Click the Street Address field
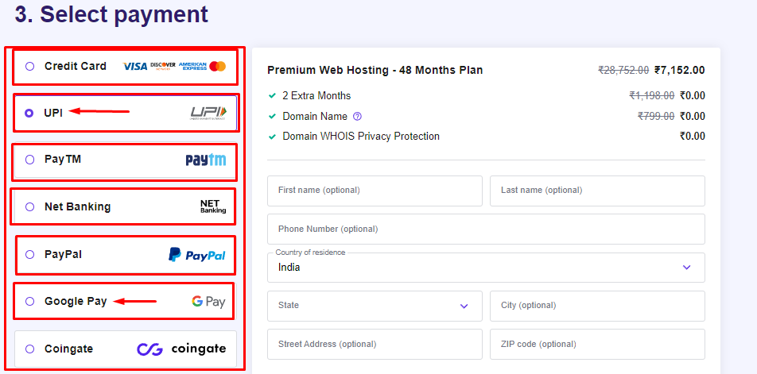The height and width of the screenshot is (374, 757). point(375,344)
